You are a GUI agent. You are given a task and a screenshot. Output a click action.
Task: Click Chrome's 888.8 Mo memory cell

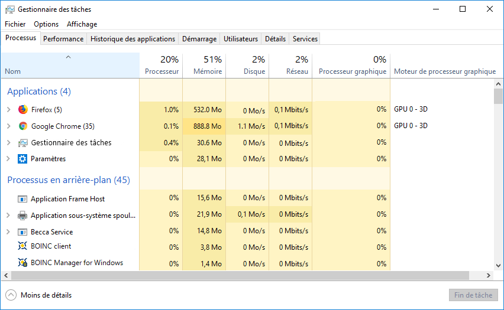(x=204, y=126)
